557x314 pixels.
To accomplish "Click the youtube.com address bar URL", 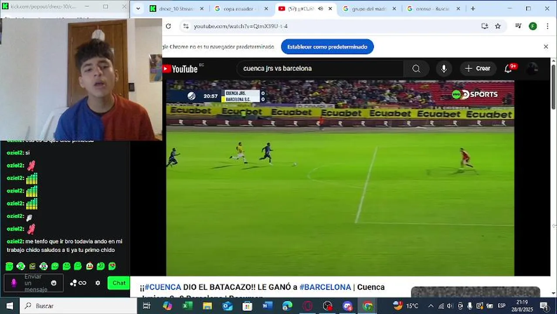I will [241, 26].
